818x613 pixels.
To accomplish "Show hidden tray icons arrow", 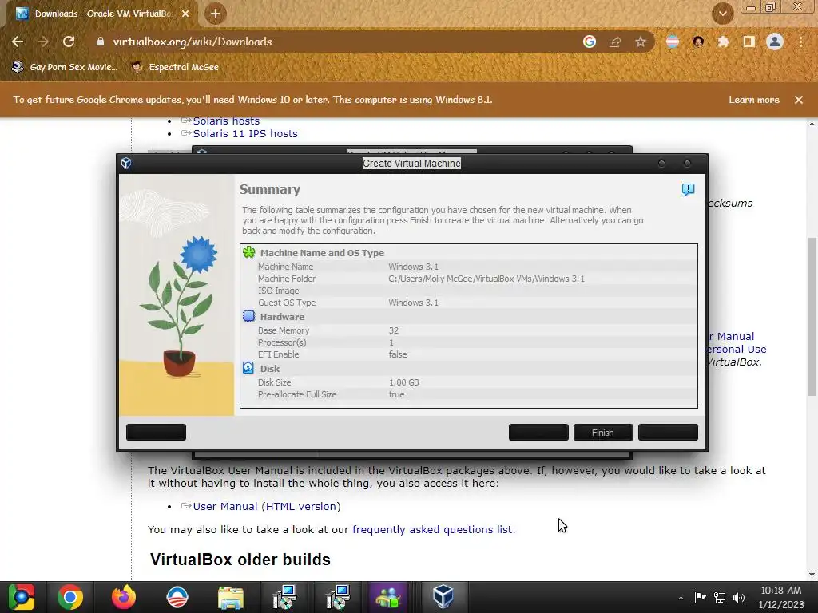I will [681, 598].
